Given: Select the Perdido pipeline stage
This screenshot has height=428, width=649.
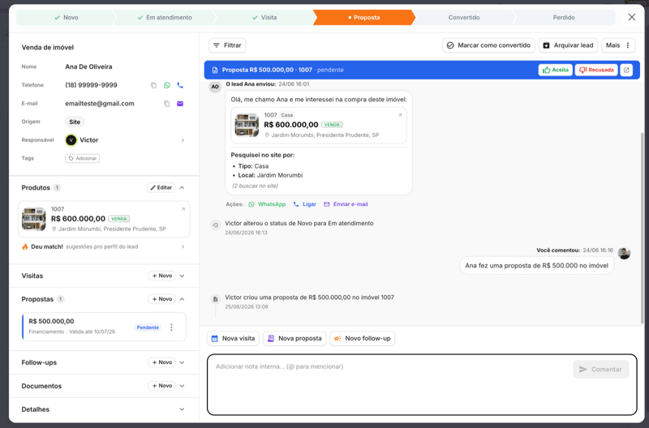Looking at the screenshot, I should click(x=564, y=17).
